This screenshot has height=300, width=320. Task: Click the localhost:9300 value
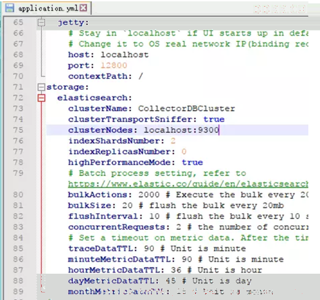tap(182, 130)
